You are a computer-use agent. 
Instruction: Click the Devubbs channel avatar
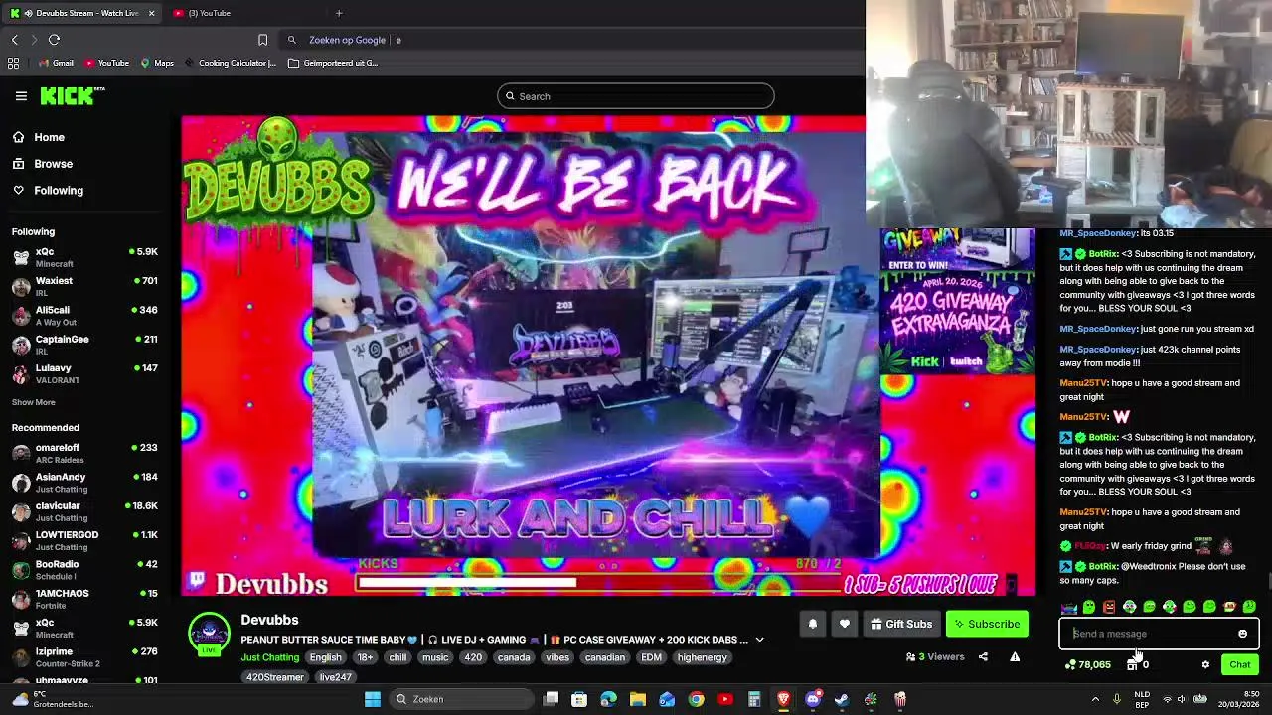tap(209, 635)
